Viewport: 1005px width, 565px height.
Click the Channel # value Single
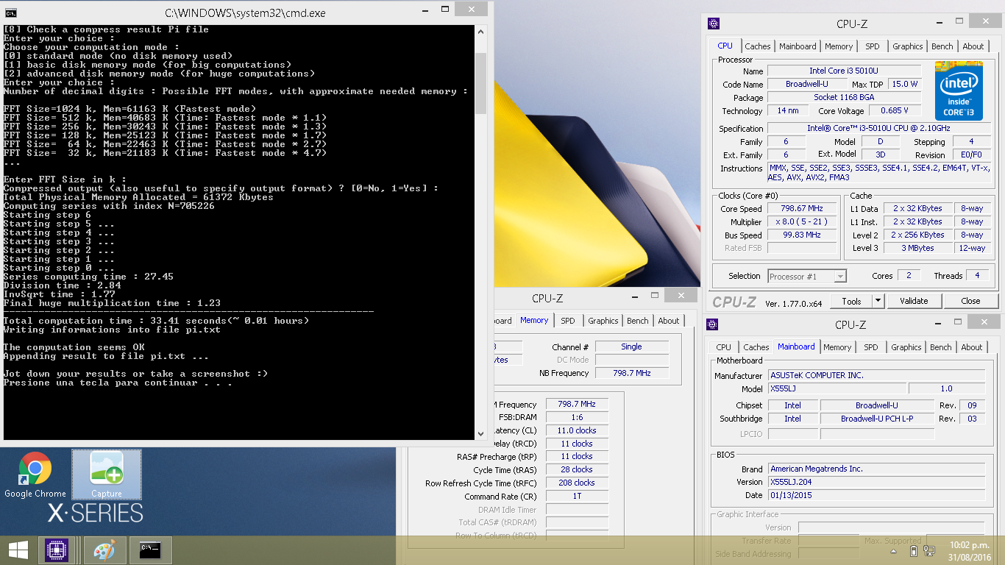(x=631, y=347)
